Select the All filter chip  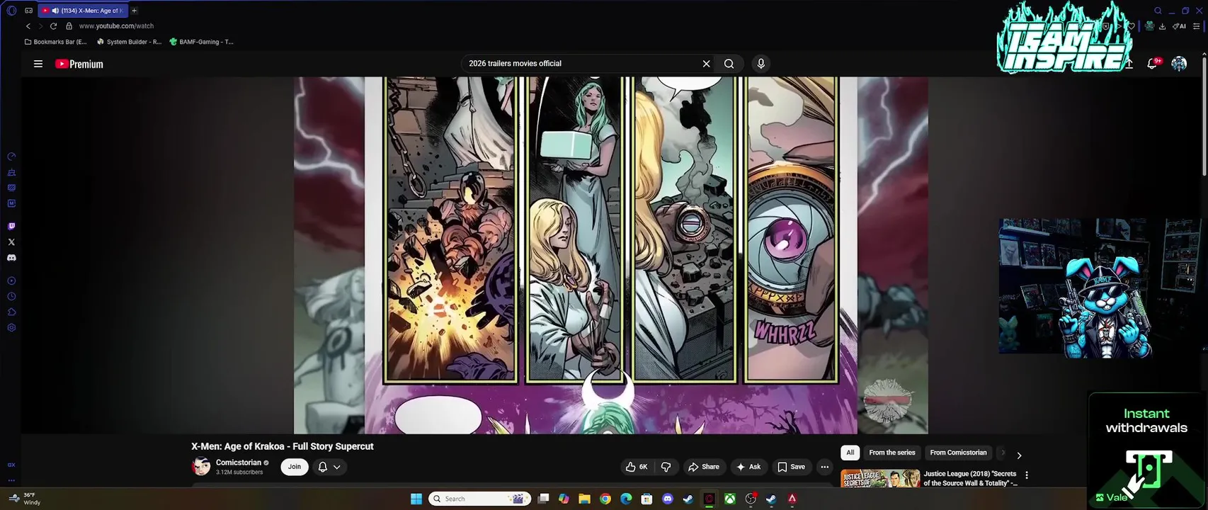pyautogui.click(x=850, y=453)
